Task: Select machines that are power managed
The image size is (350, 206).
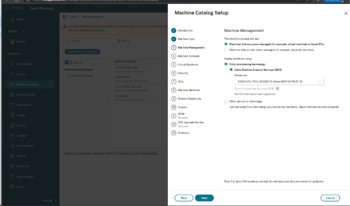Action: pos(226,44)
